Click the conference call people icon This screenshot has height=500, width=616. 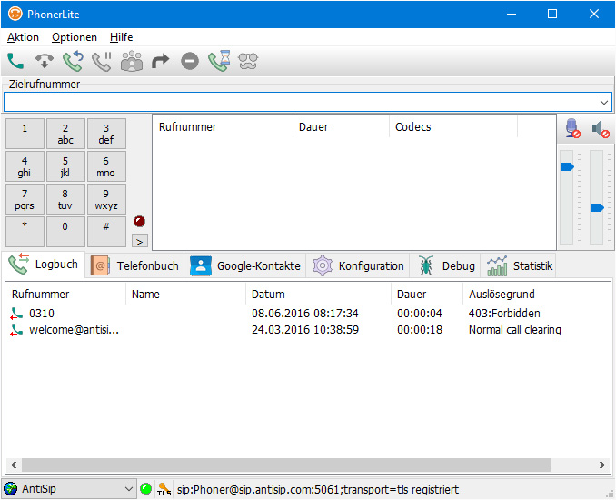point(132,62)
